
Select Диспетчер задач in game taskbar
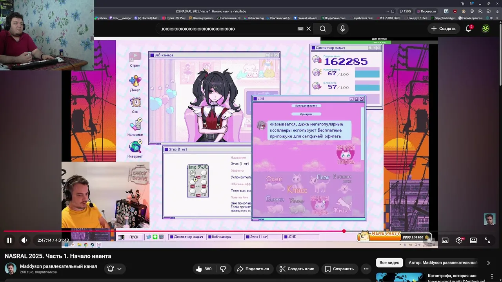click(x=186, y=237)
